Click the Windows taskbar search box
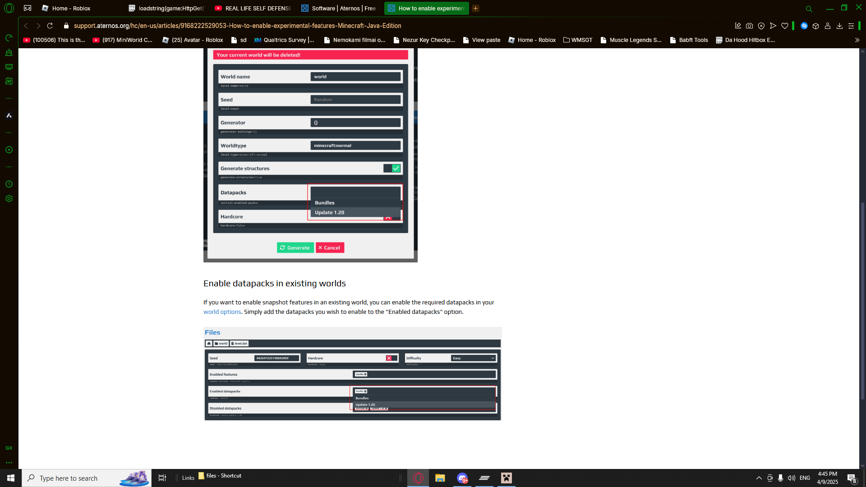The height and width of the screenshot is (487, 866). coord(87,478)
